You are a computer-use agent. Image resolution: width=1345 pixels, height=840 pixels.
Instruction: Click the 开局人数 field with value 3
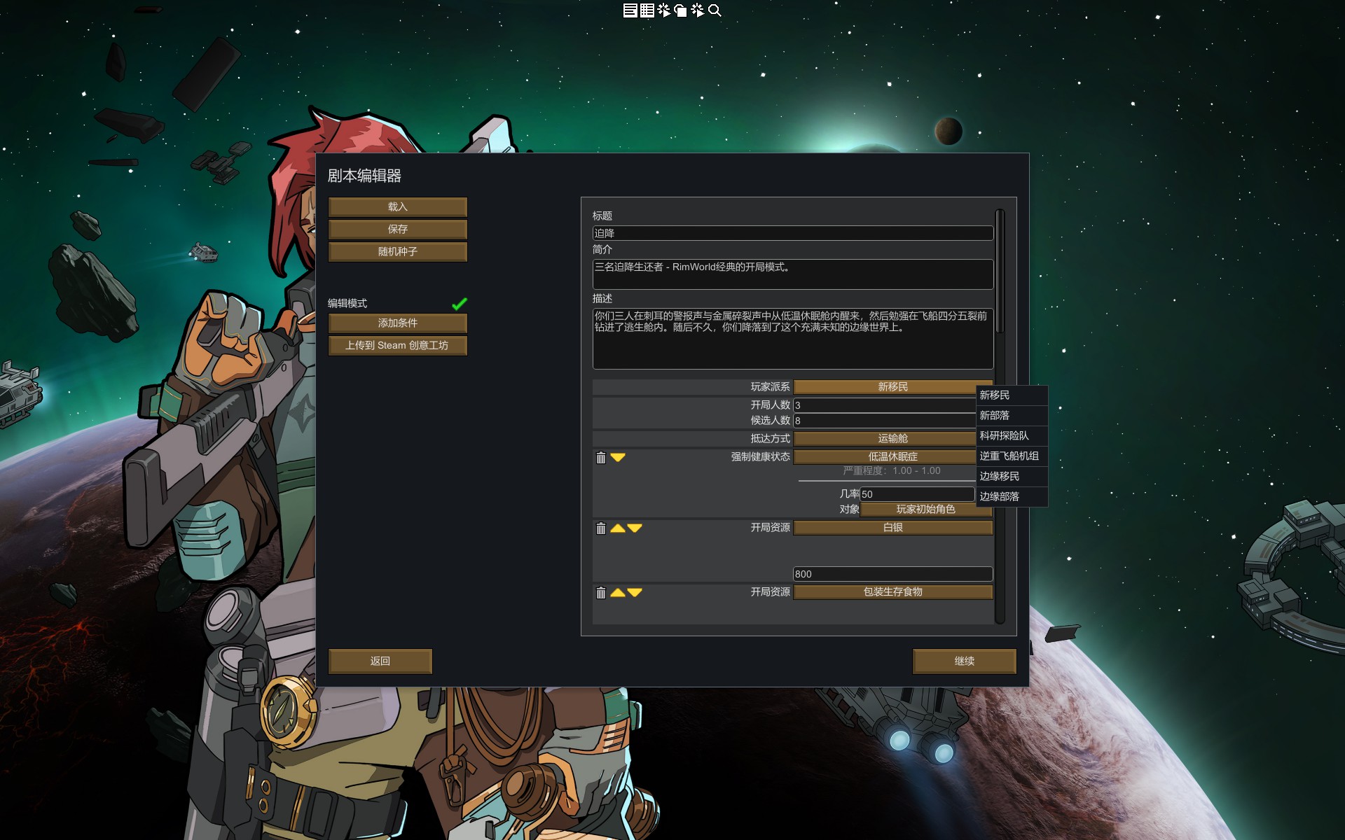(884, 405)
